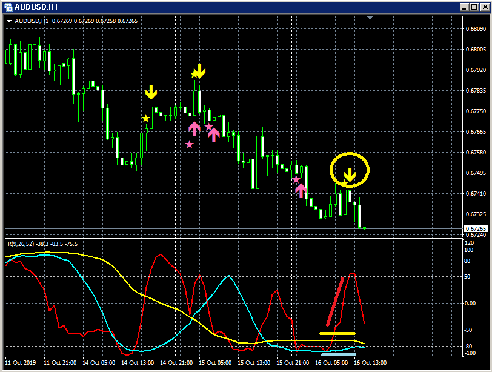Click price scale value 0.67835
This screenshot has height=372, width=492.
[476, 91]
